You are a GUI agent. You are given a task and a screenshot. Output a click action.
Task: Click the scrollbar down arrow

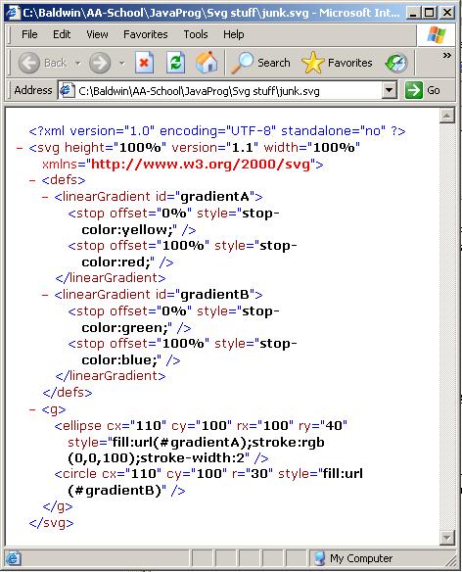(x=447, y=537)
